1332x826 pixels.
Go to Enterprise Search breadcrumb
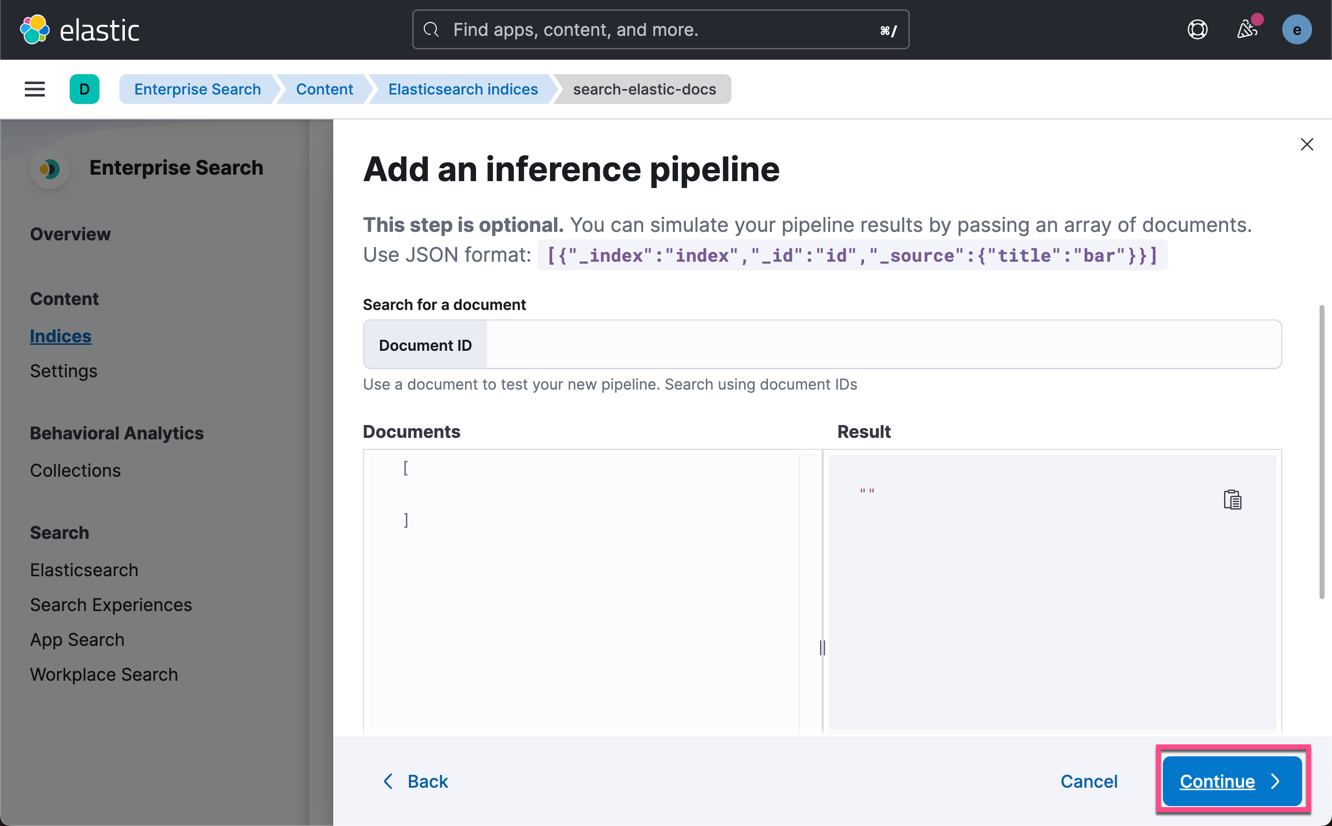197,89
